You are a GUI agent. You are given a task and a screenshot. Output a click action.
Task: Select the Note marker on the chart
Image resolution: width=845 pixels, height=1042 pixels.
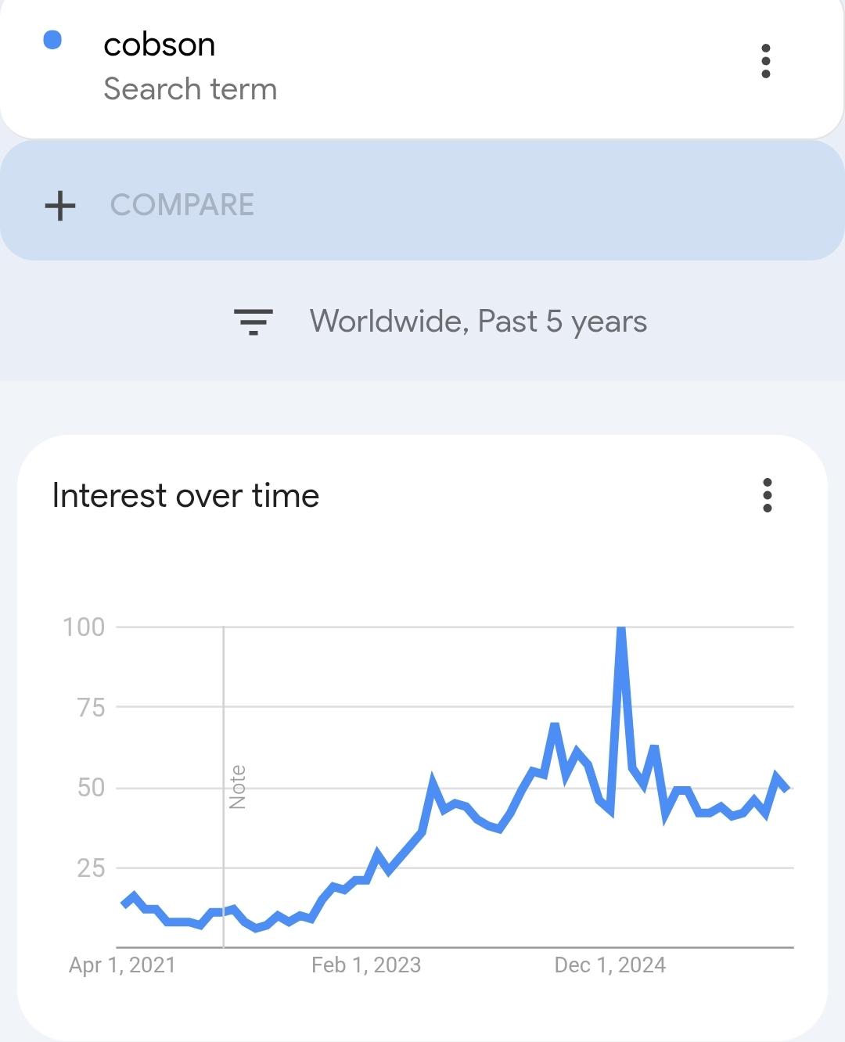[237, 786]
